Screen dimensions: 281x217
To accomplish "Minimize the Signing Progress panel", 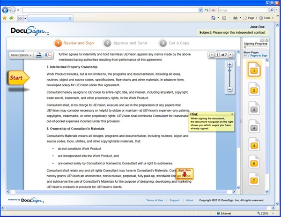I will (262, 40).
